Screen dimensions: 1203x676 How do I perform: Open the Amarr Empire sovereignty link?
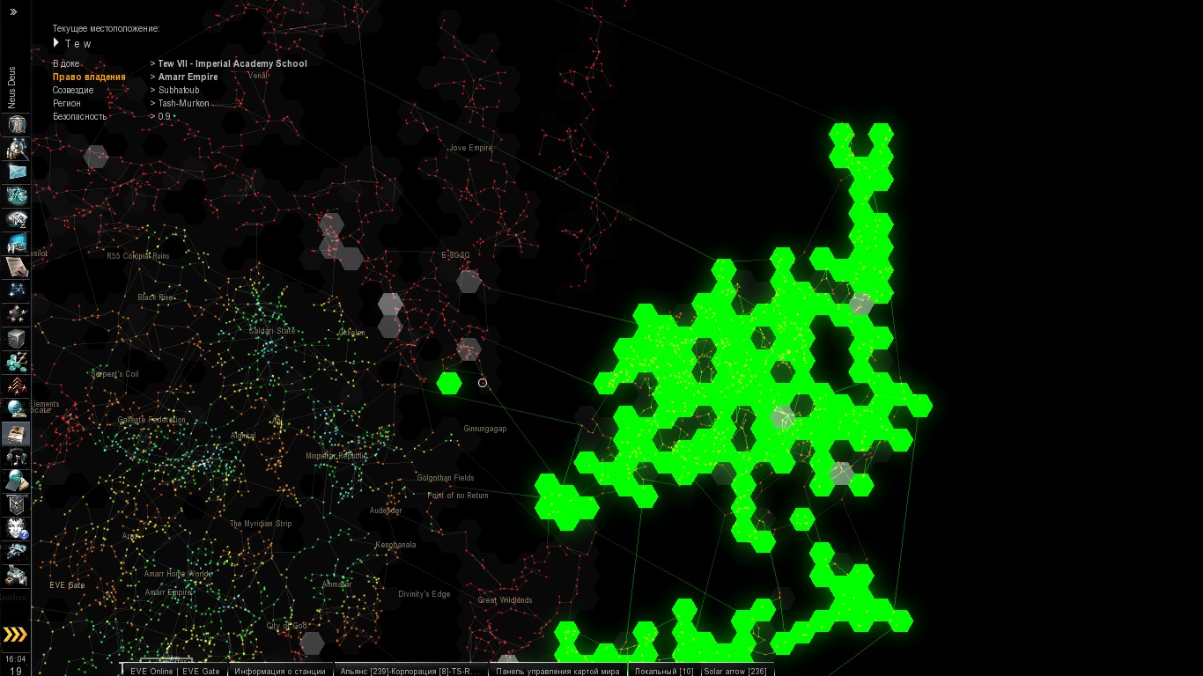188,77
